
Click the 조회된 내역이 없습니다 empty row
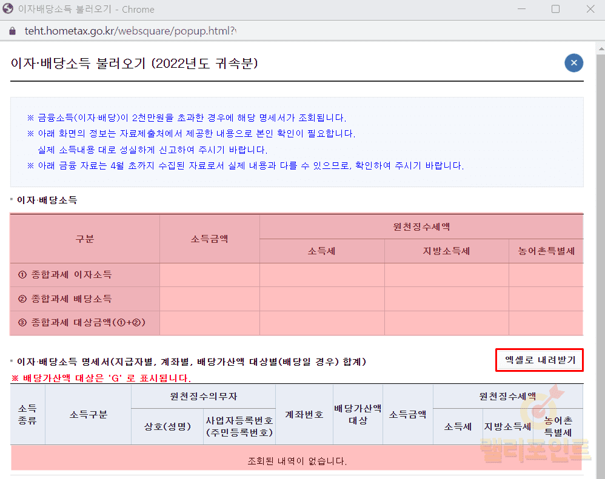click(296, 461)
